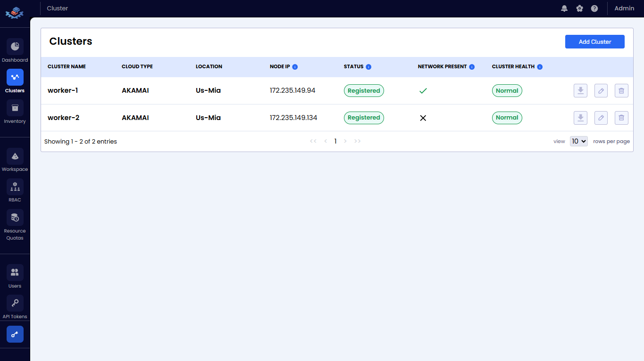Click the notifications bell icon

coord(564,8)
